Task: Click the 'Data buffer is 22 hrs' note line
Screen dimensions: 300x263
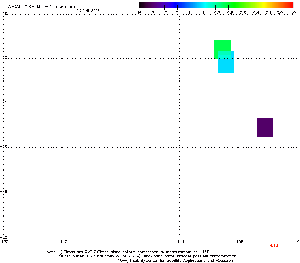Action: pos(147,256)
